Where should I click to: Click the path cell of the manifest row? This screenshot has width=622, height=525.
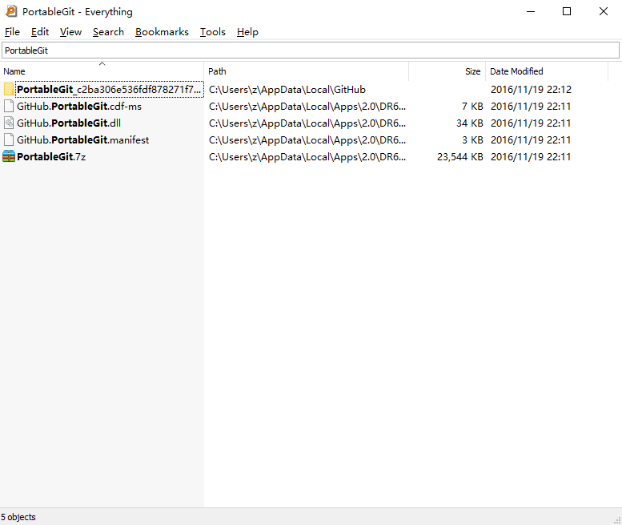pyautogui.click(x=307, y=139)
